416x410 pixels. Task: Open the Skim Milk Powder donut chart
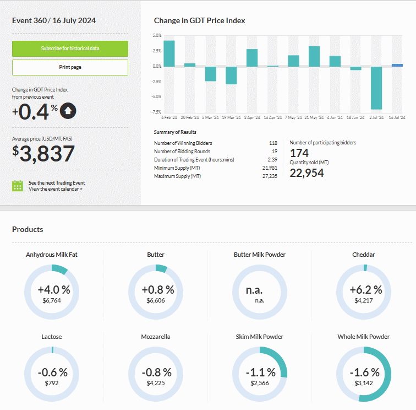[260, 374]
